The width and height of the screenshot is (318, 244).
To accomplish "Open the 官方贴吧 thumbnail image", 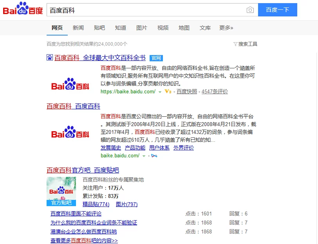I will click(61, 191).
